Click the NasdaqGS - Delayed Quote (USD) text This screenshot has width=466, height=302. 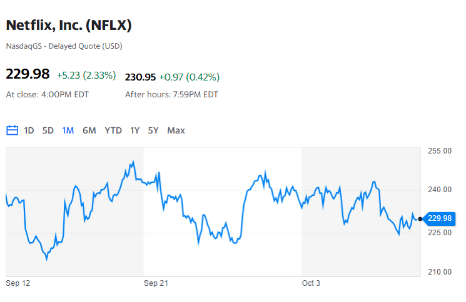[x=64, y=46]
